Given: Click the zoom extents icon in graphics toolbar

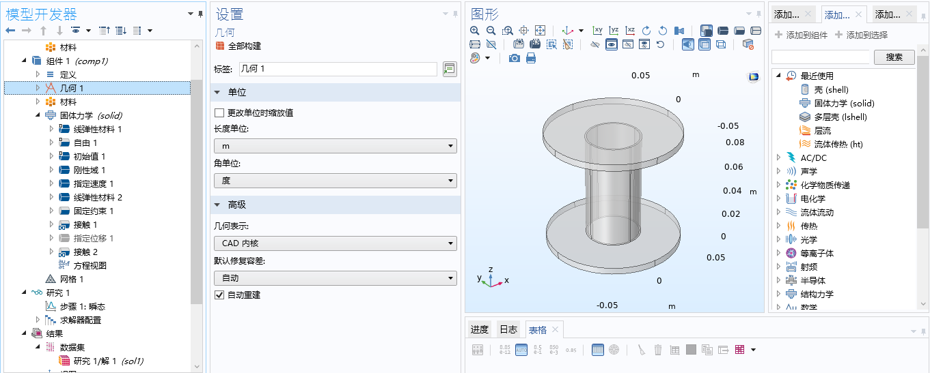Looking at the screenshot, I should coord(540,31).
